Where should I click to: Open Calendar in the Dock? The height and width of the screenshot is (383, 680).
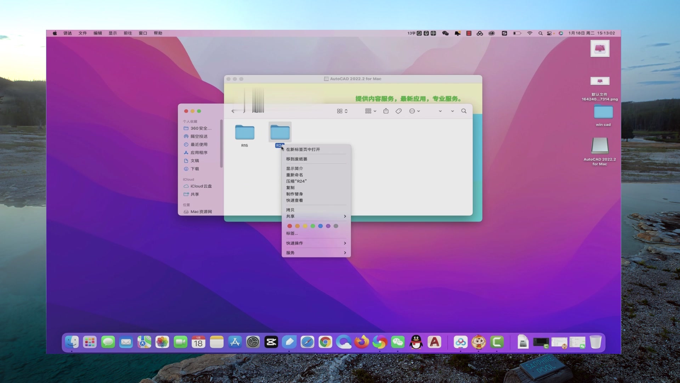[198, 342]
